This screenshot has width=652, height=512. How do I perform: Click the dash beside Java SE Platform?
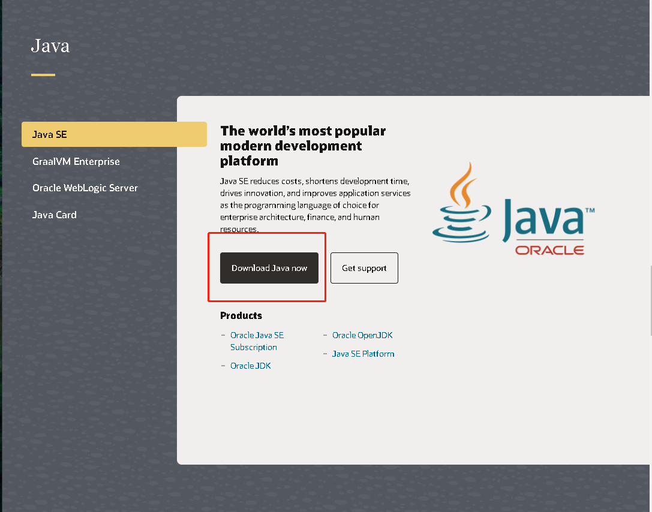tap(325, 354)
